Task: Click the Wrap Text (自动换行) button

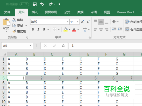Action: (133, 22)
